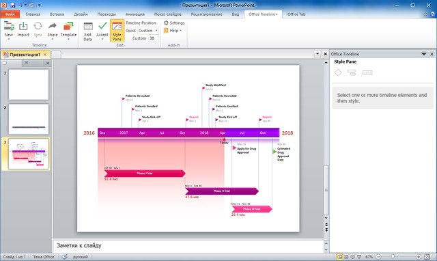Switch to Slide Sorter view icon

[x=346, y=257]
